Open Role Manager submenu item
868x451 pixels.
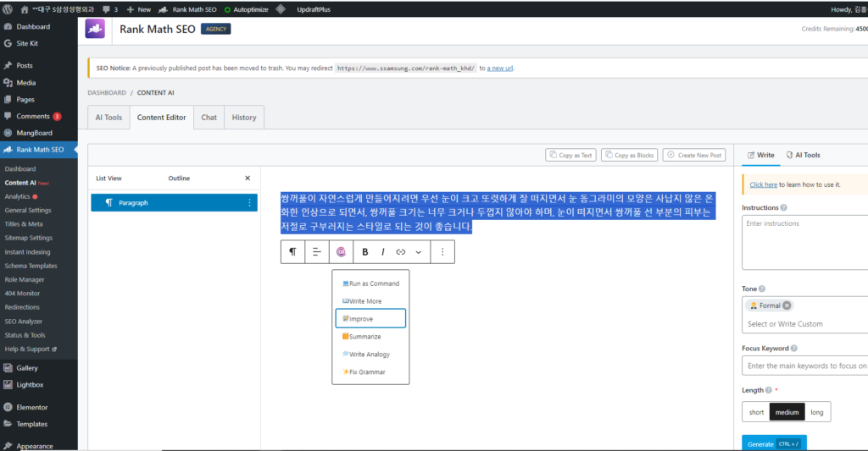[25, 280]
